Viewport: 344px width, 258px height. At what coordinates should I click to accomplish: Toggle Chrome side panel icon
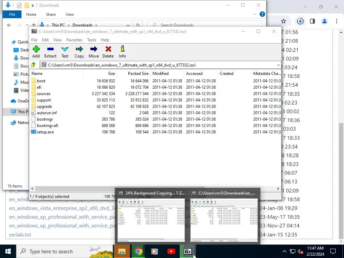(312, 21)
